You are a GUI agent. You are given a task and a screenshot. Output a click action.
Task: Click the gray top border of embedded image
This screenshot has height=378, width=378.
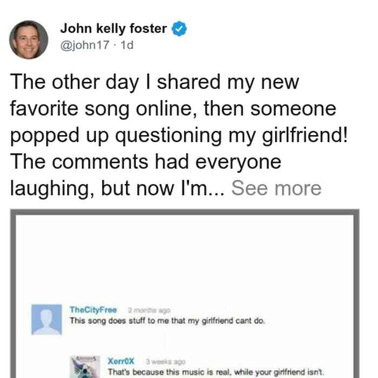185,212
